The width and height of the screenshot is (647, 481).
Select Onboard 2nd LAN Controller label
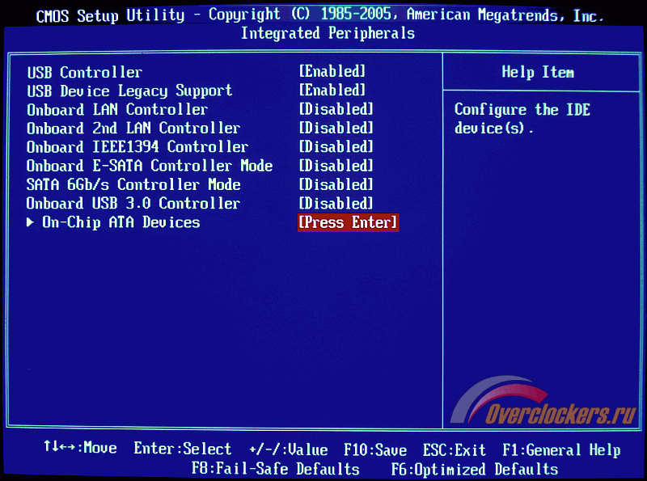click(133, 129)
